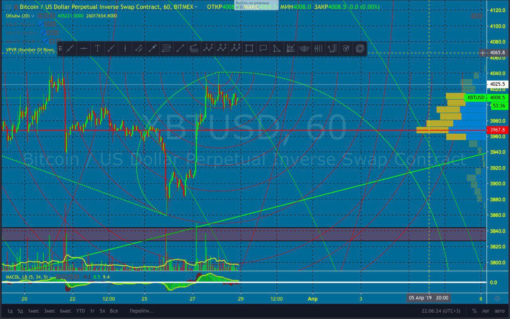510x319 pixels.
Task: Click the VPVR indicator label
Action: coord(31,50)
